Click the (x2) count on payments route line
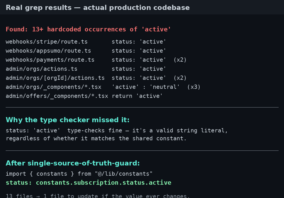Viewport: 284px width, 198px height. click(180, 60)
